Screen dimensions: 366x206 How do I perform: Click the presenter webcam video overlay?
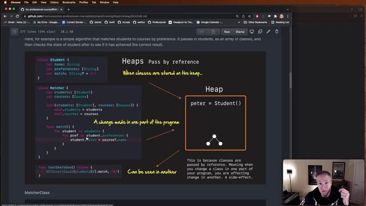(323, 183)
